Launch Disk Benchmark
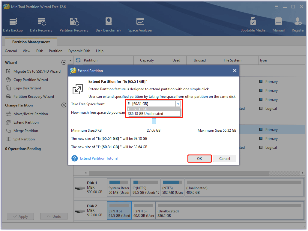 click(108, 24)
